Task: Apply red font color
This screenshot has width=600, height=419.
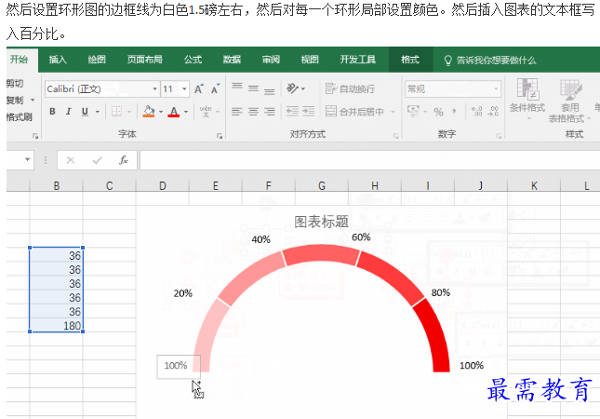Action: (x=174, y=112)
